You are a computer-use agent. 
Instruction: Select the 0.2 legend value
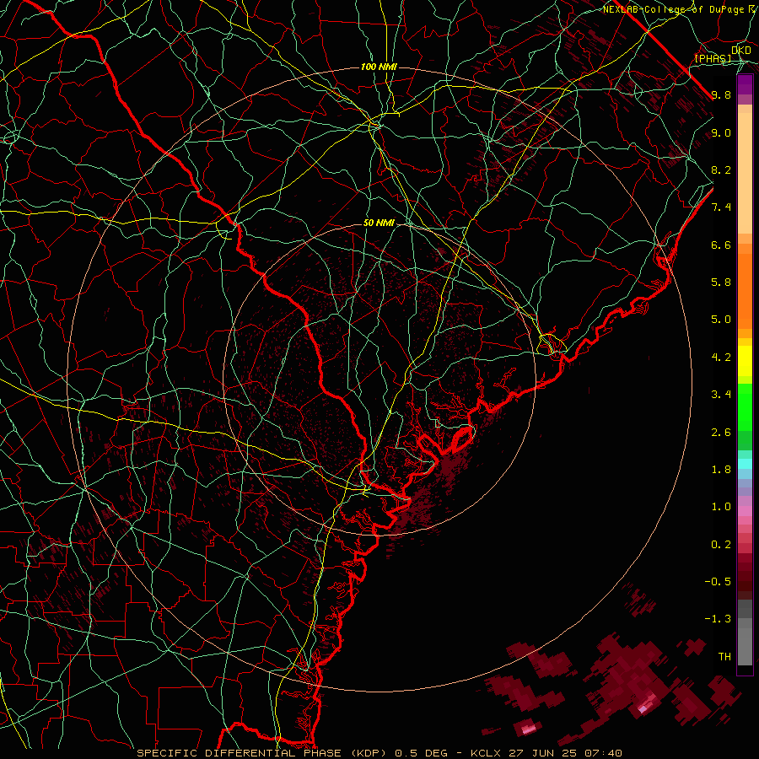721,545
